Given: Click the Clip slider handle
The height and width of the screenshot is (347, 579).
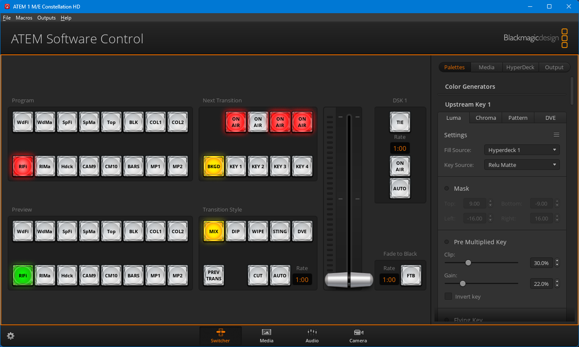Looking at the screenshot, I should [468, 263].
